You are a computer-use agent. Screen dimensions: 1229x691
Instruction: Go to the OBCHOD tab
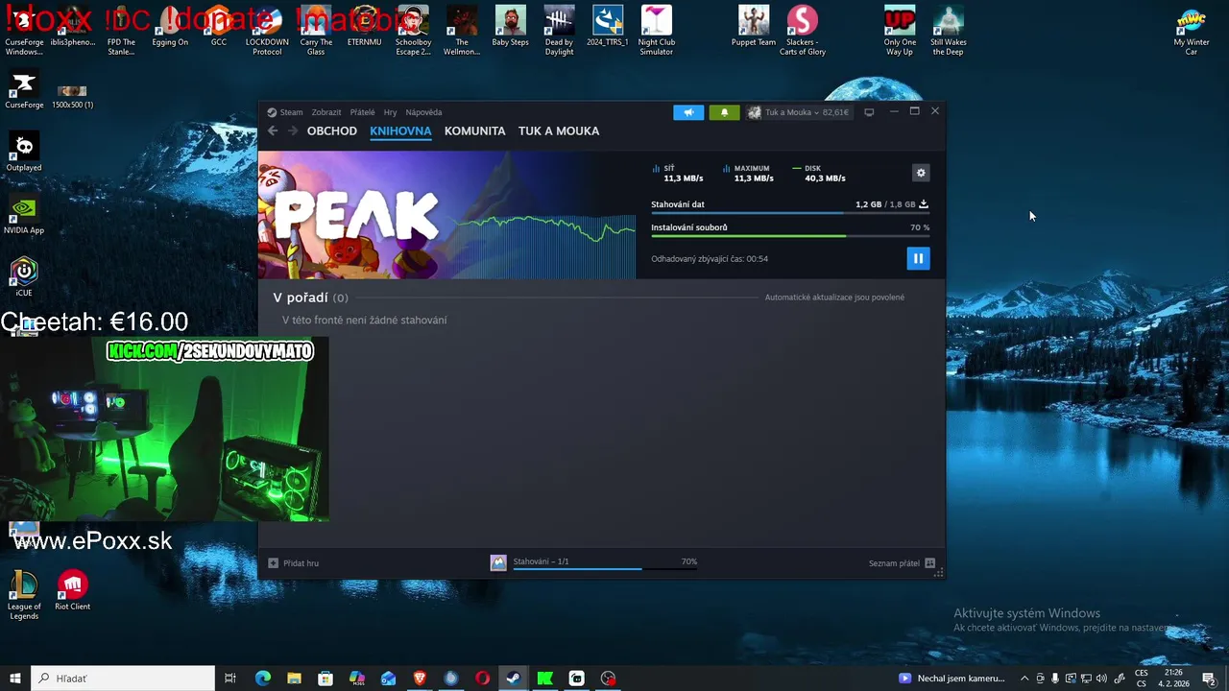tap(331, 131)
